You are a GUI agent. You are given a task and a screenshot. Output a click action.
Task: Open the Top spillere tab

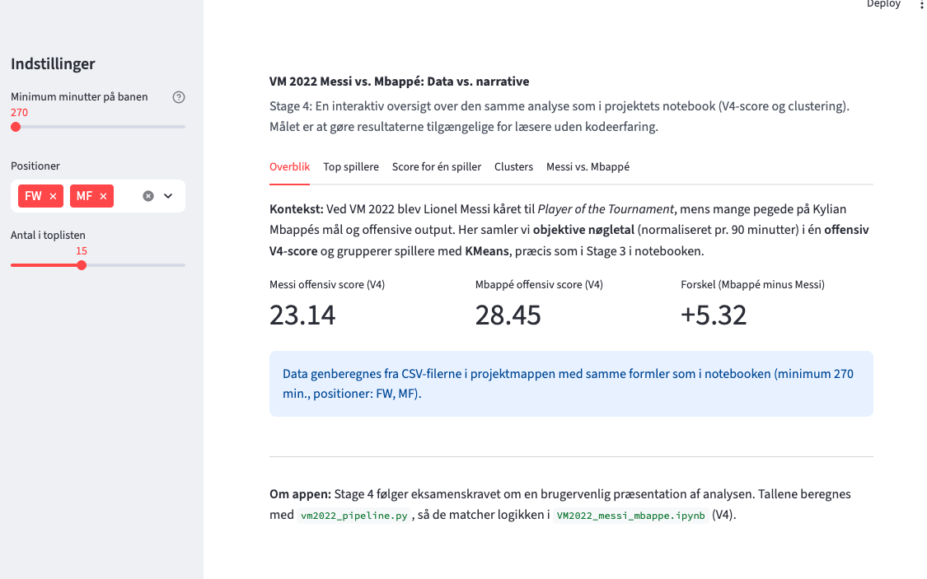pyautogui.click(x=351, y=166)
